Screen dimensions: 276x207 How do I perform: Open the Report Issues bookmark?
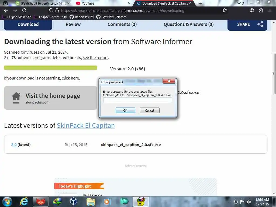click(x=82, y=17)
